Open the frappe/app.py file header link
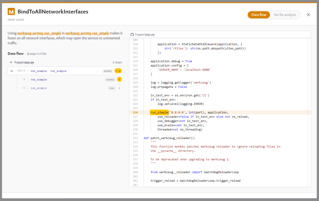Image resolution: width=319 pixels, height=201 pixels. [x=145, y=34]
